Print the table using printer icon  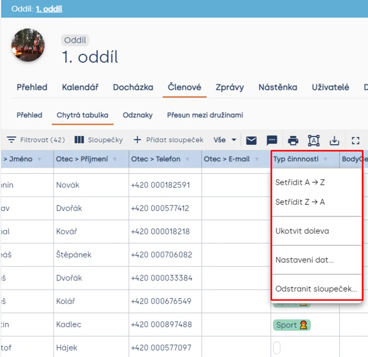coord(293,141)
